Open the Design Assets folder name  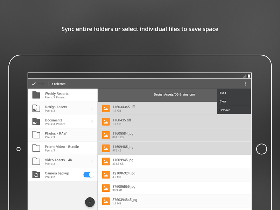point(56,107)
